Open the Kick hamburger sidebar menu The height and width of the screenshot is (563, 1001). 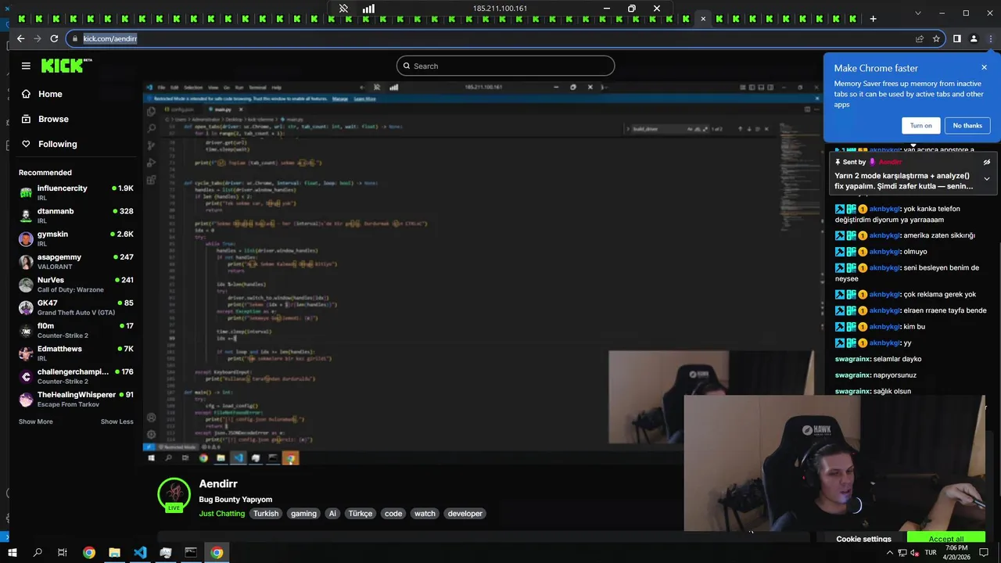tap(26, 66)
